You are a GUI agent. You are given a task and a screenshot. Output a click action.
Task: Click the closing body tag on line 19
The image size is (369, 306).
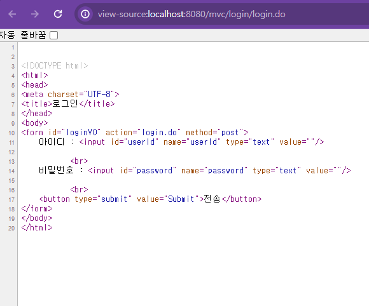(37, 218)
